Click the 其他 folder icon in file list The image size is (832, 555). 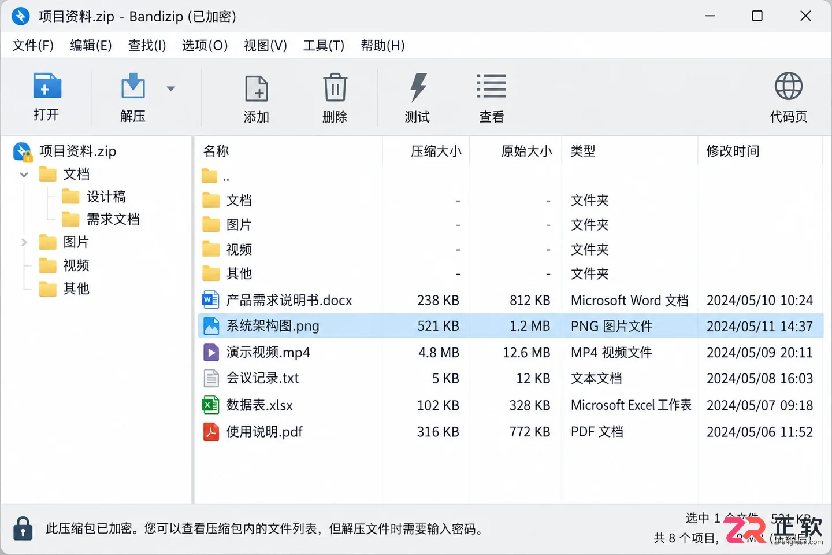pyautogui.click(x=211, y=273)
